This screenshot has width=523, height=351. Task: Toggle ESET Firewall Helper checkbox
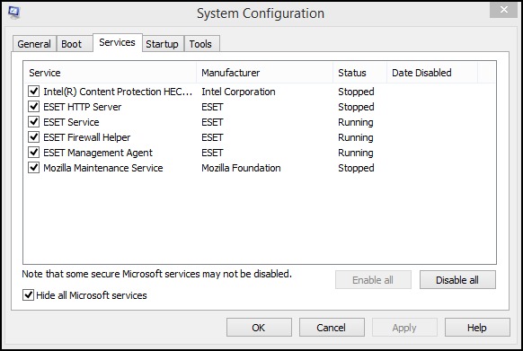point(33,137)
